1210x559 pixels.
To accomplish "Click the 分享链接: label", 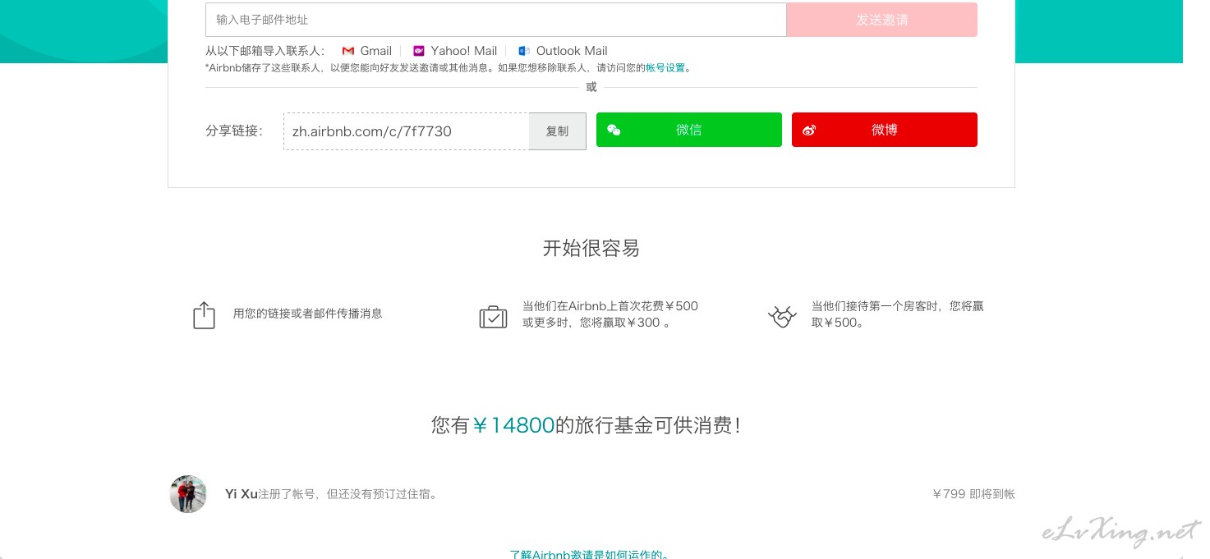I will [x=234, y=131].
